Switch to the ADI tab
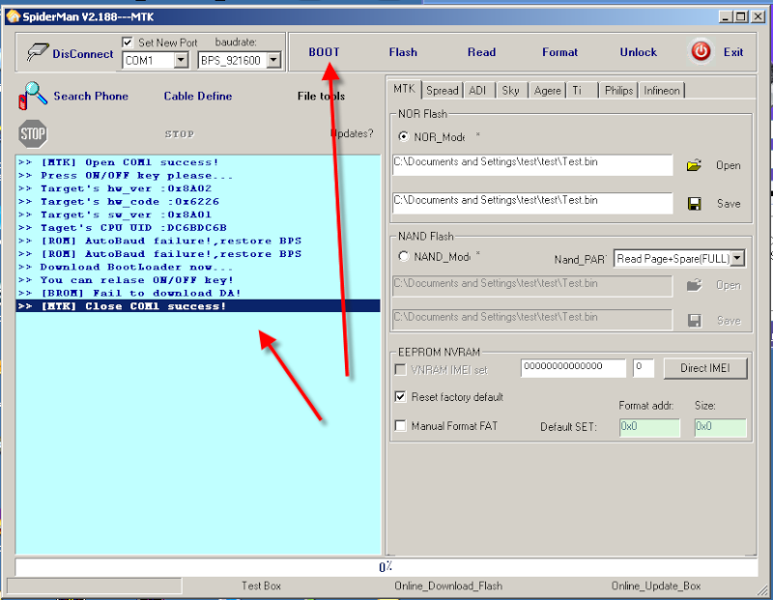The width and height of the screenshot is (773, 600). (x=477, y=90)
